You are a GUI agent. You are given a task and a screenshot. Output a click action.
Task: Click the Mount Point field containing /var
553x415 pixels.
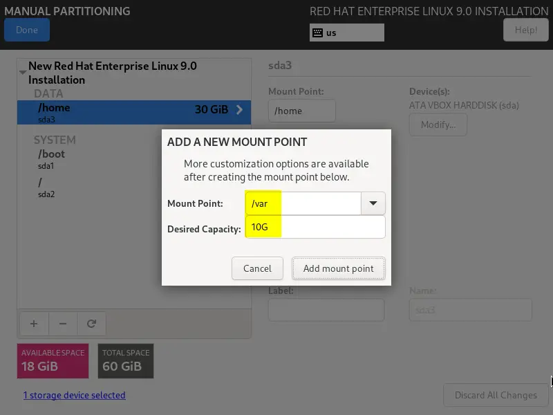(303, 203)
